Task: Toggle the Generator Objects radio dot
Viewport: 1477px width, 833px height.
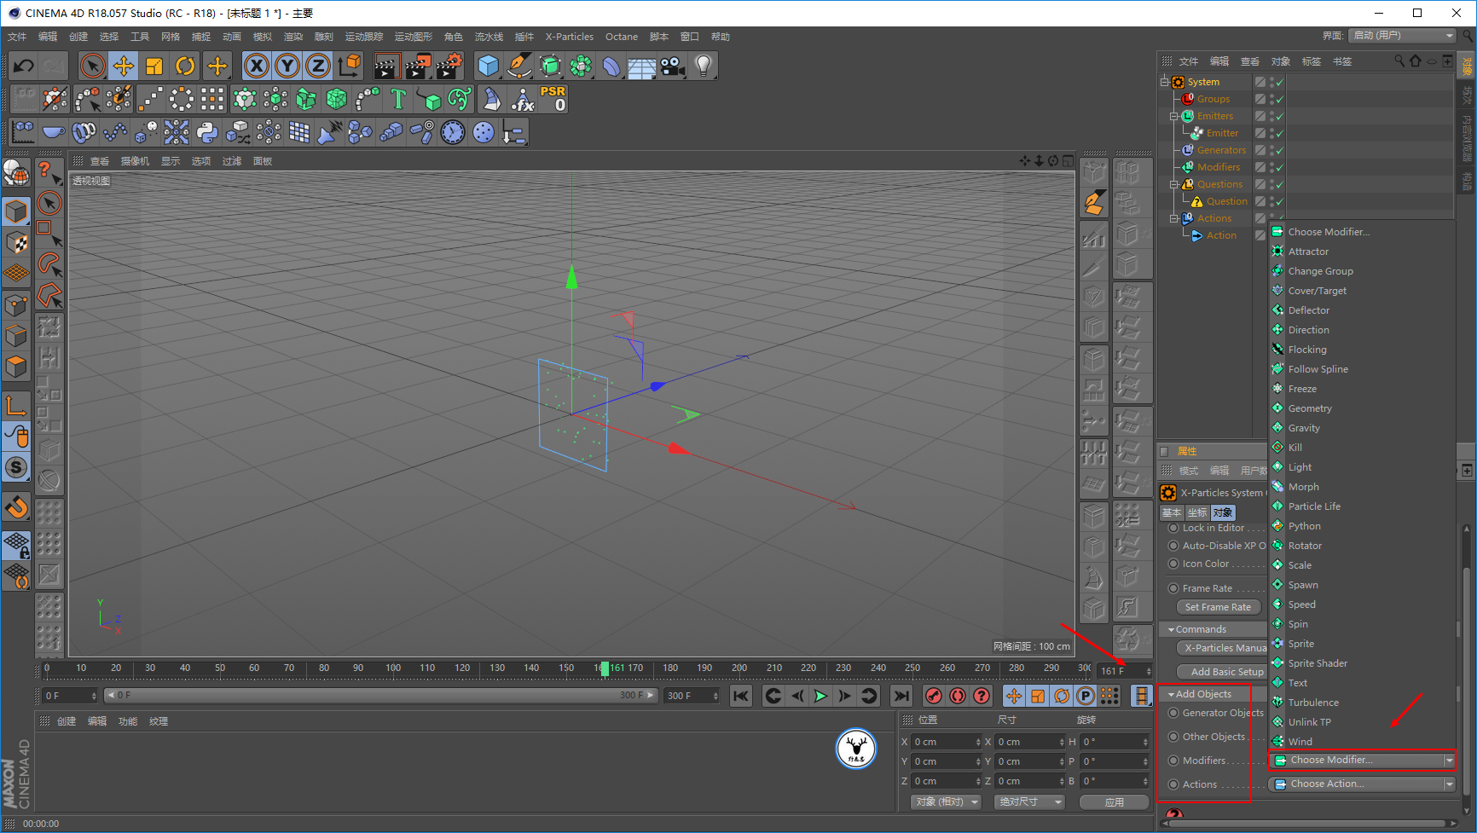Action: pos(1173,713)
